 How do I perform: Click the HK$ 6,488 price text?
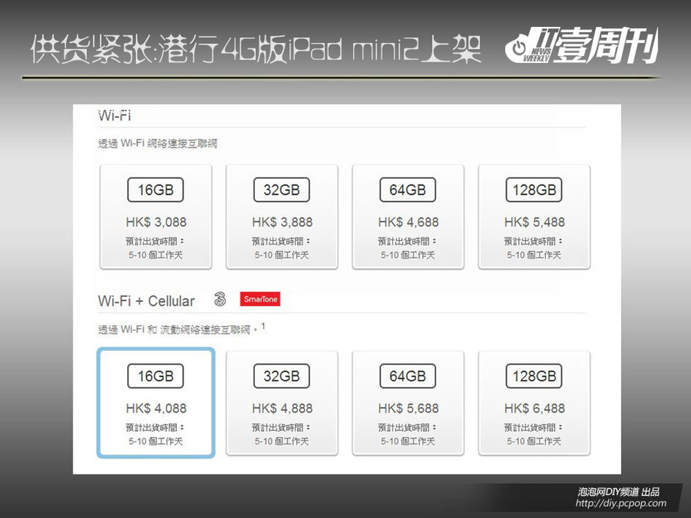click(x=535, y=408)
